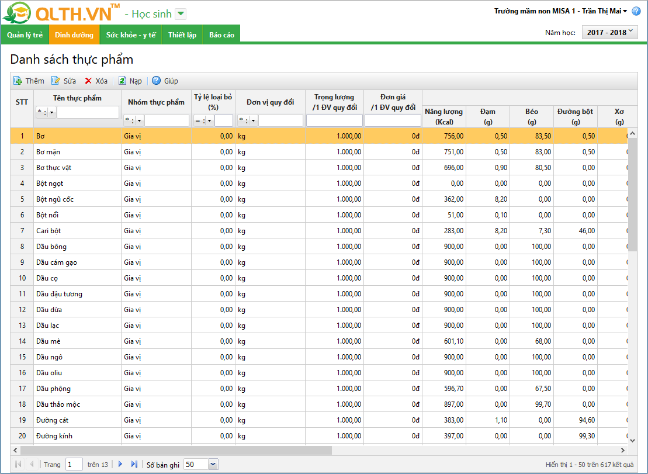The width and height of the screenshot is (648, 474).
Task: Open the Học sinh module dropdown
Action: (x=181, y=14)
